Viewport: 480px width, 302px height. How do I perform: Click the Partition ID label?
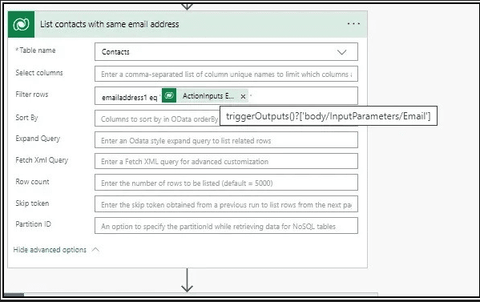point(33,224)
